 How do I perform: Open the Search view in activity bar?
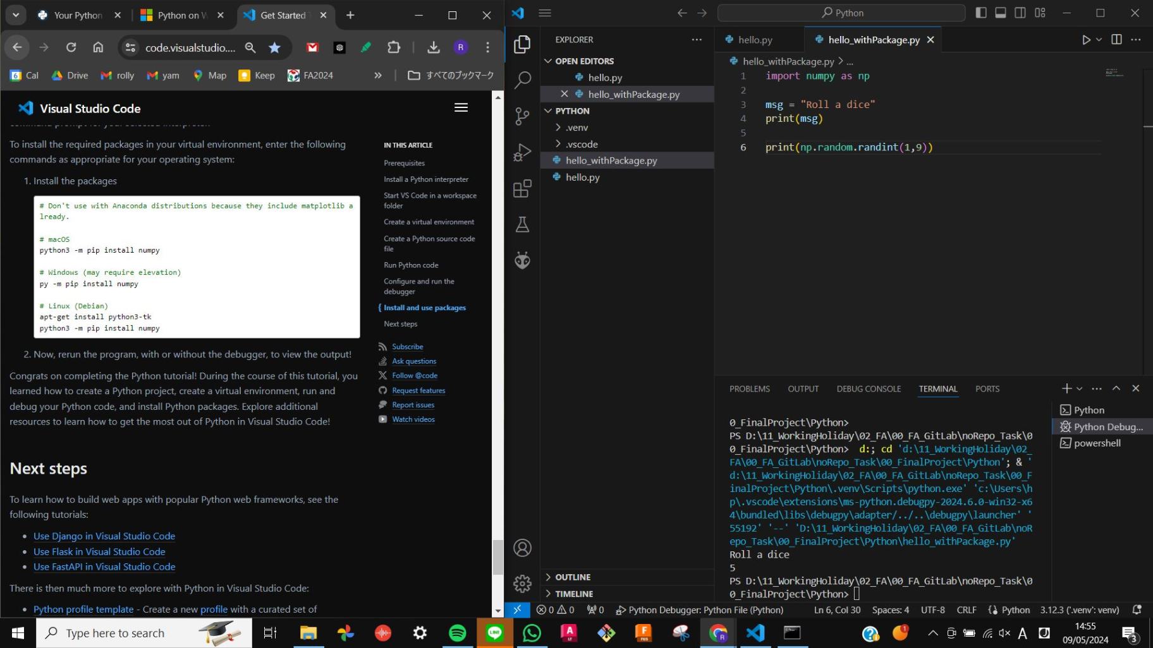pyautogui.click(x=522, y=80)
